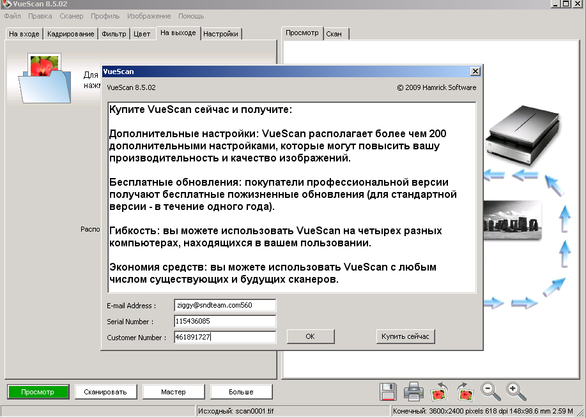This screenshot has height=418, width=586.
Task: Select the На выходе tab
Action: [x=178, y=33]
